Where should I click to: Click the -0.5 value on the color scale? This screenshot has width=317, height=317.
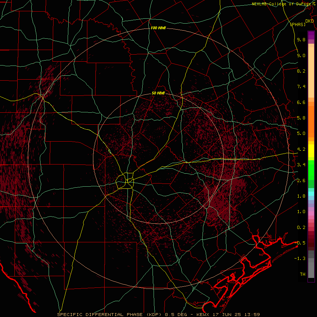300,243
